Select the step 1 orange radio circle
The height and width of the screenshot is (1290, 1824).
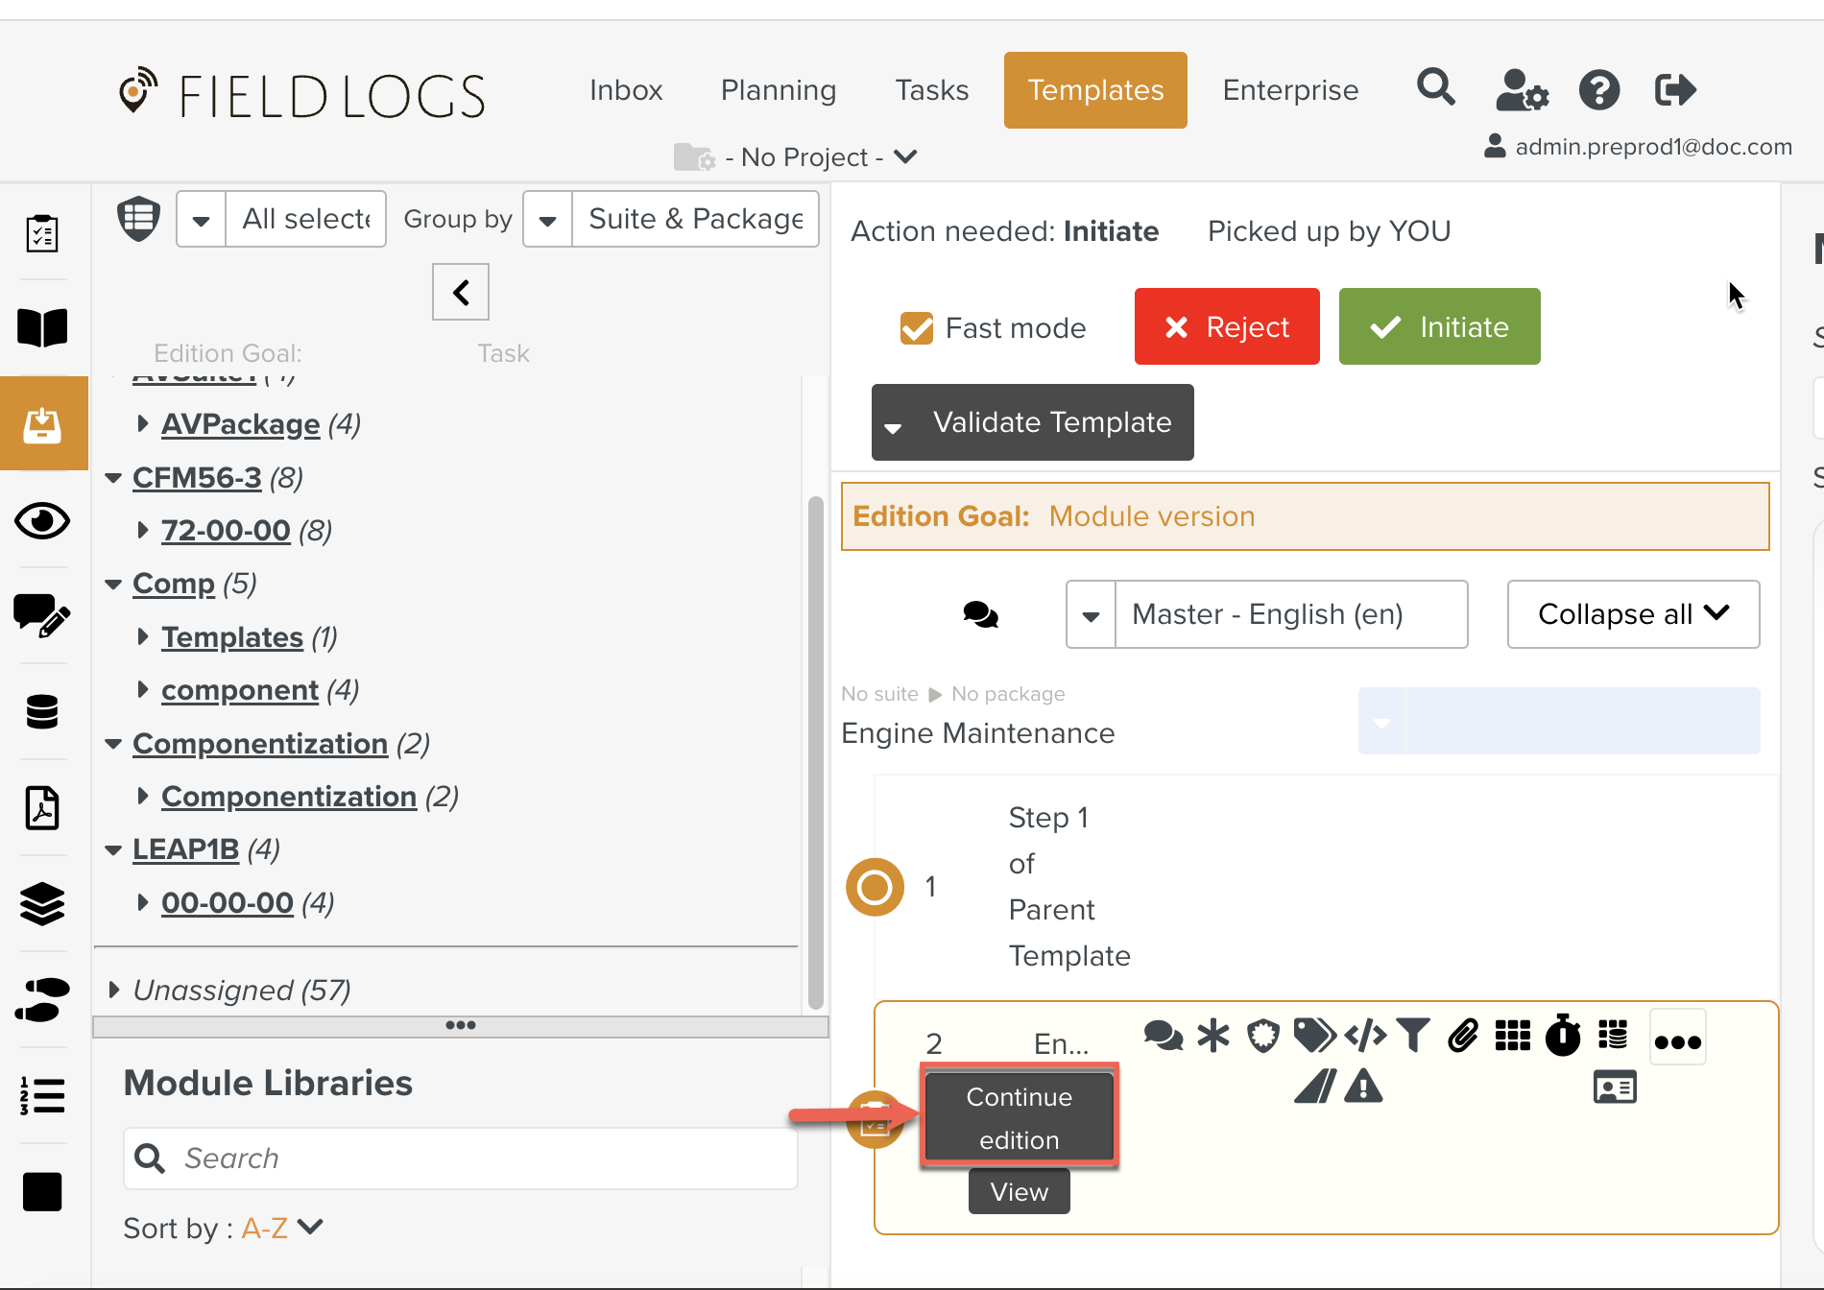click(875, 887)
